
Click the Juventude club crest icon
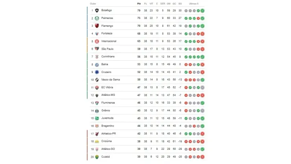tap(97, 118)
